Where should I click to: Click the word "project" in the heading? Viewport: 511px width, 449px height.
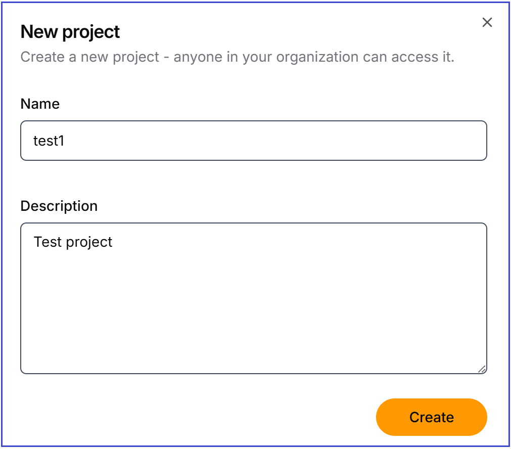(x=91, y=32)
